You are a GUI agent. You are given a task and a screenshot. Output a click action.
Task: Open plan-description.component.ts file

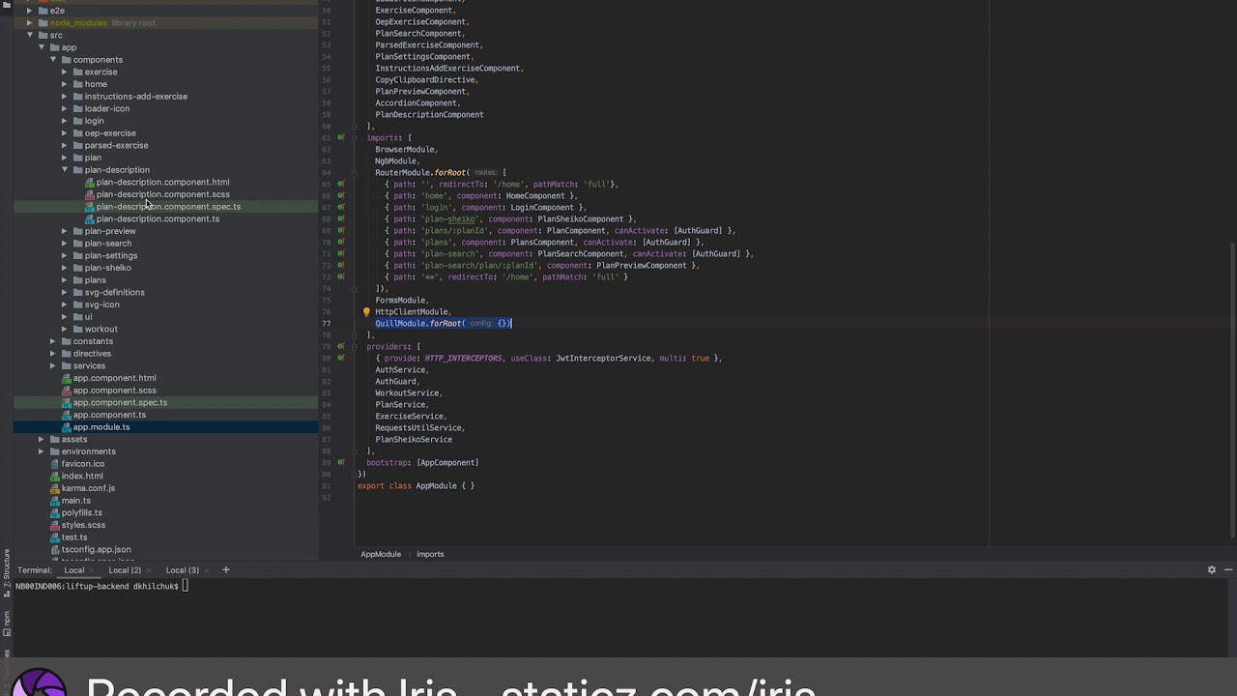tap(158, 218)
